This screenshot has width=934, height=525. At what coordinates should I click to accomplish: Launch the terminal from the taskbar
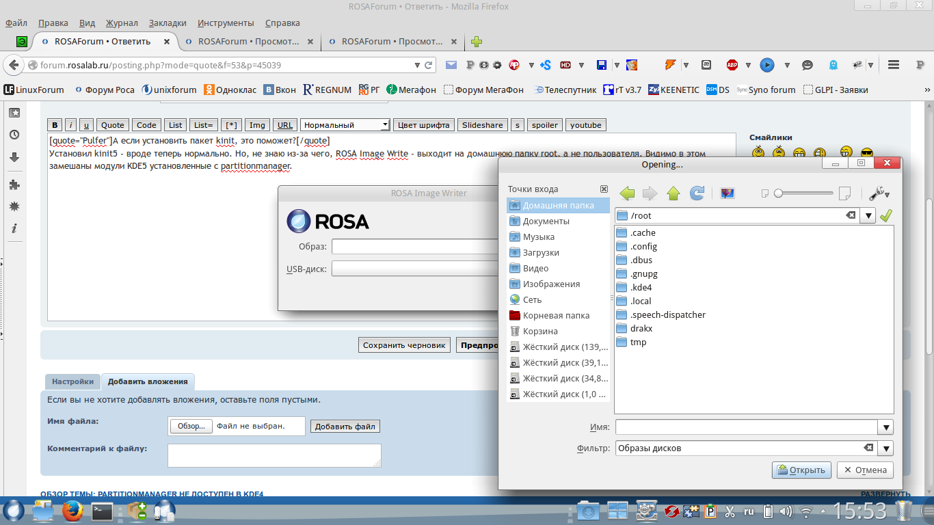[102, 511]
